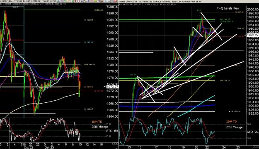Click the yellow toolbar icon
The width and height of the screenshot is (259, 149).
(95, 1)
